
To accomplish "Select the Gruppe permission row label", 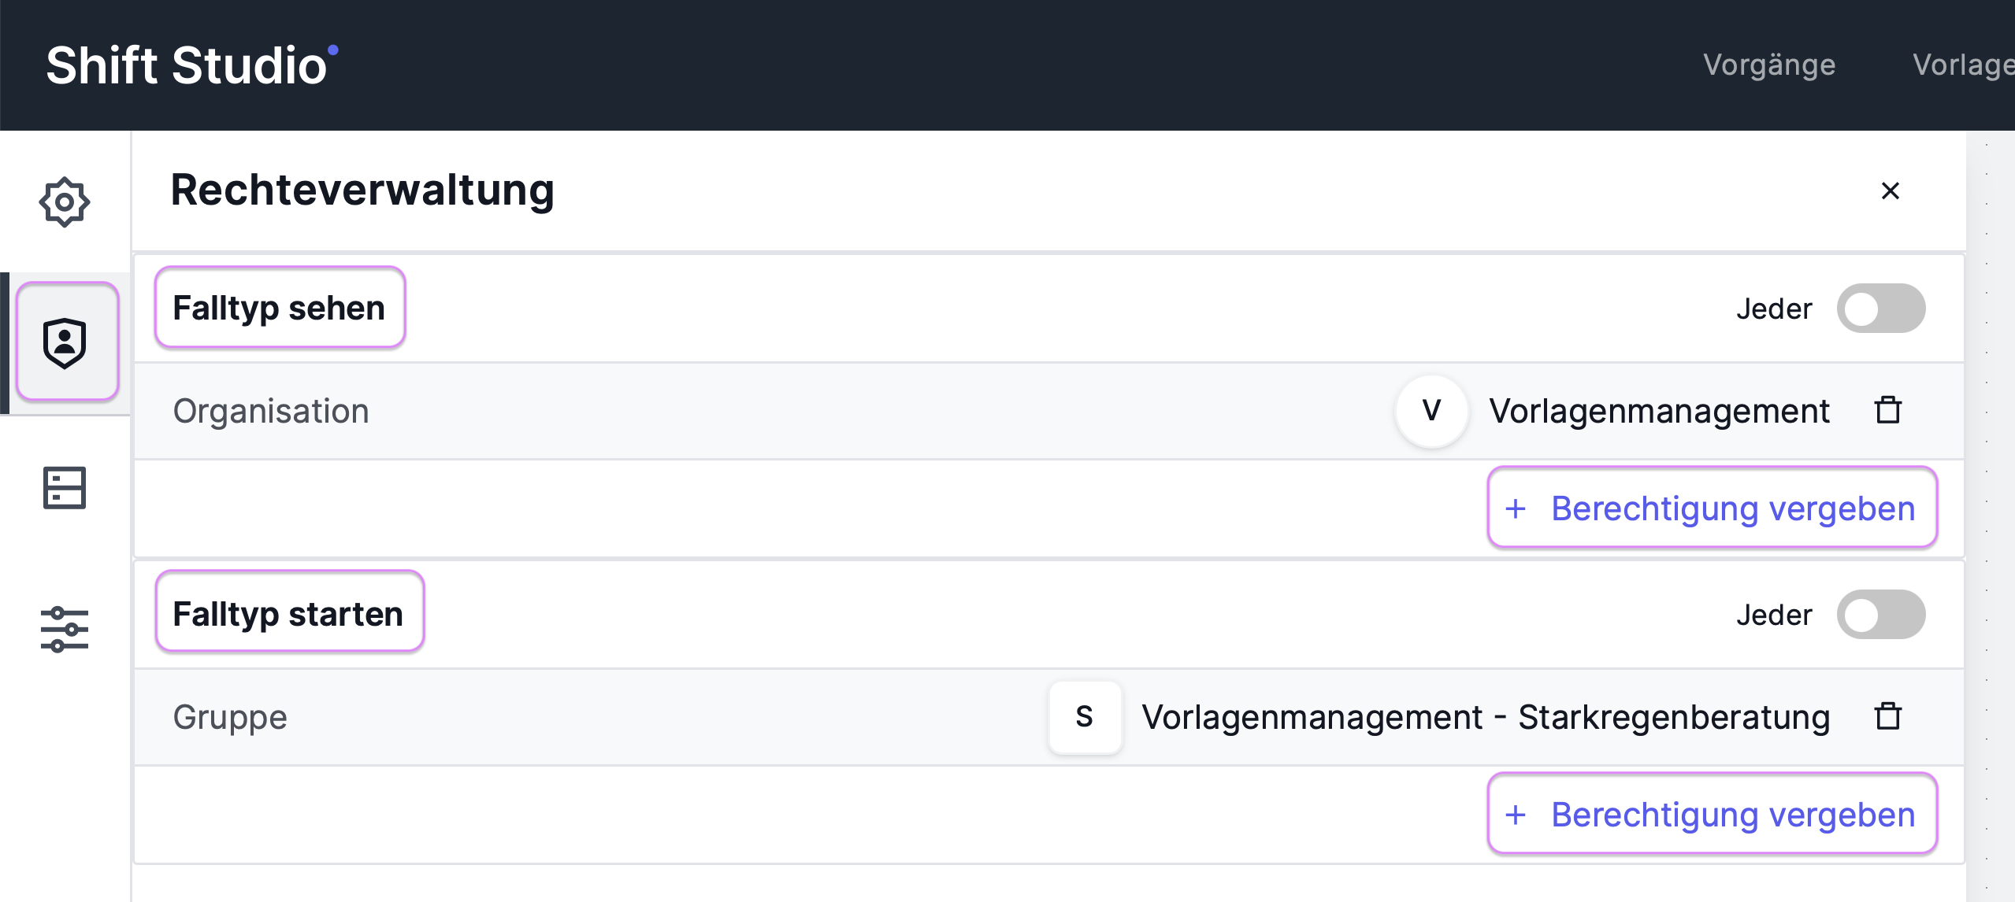I will pos(230,717).
